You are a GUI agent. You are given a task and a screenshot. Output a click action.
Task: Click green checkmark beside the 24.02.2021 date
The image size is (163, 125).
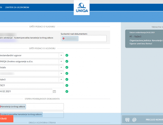pyautogui.click(x=67, y=91)
